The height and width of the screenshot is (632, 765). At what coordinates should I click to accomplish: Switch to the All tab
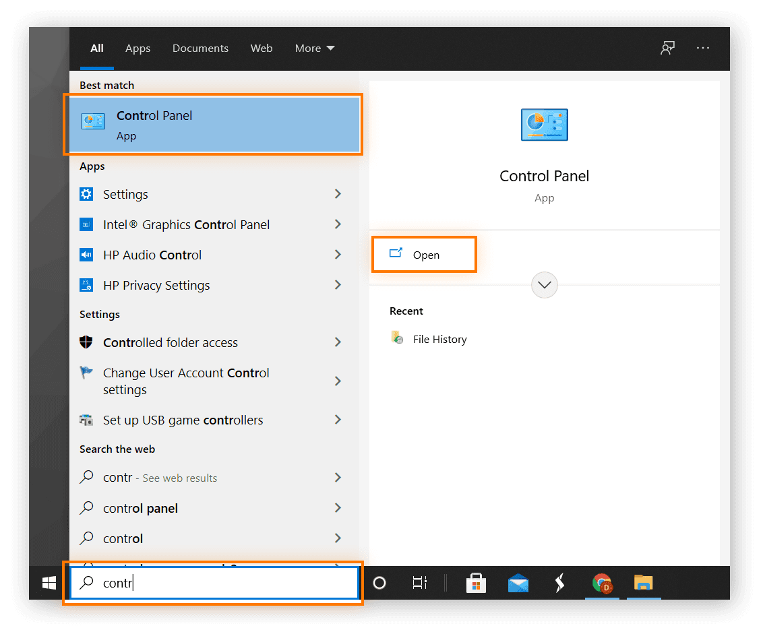(97, 49)
